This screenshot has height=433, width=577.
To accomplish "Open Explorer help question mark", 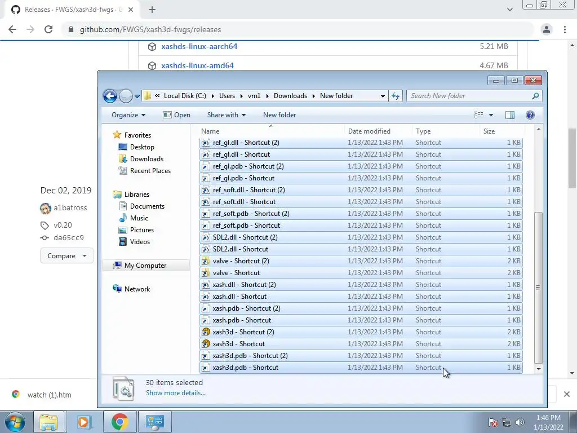I will tap(530, 115).
